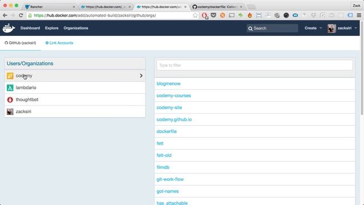
Task: Open the filmdb repository link
Action: coord(163,167)
